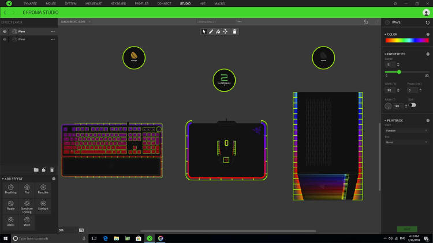Open the Connect tab
This screenshot has width=433, height=243.
click(x=164, y=3)
